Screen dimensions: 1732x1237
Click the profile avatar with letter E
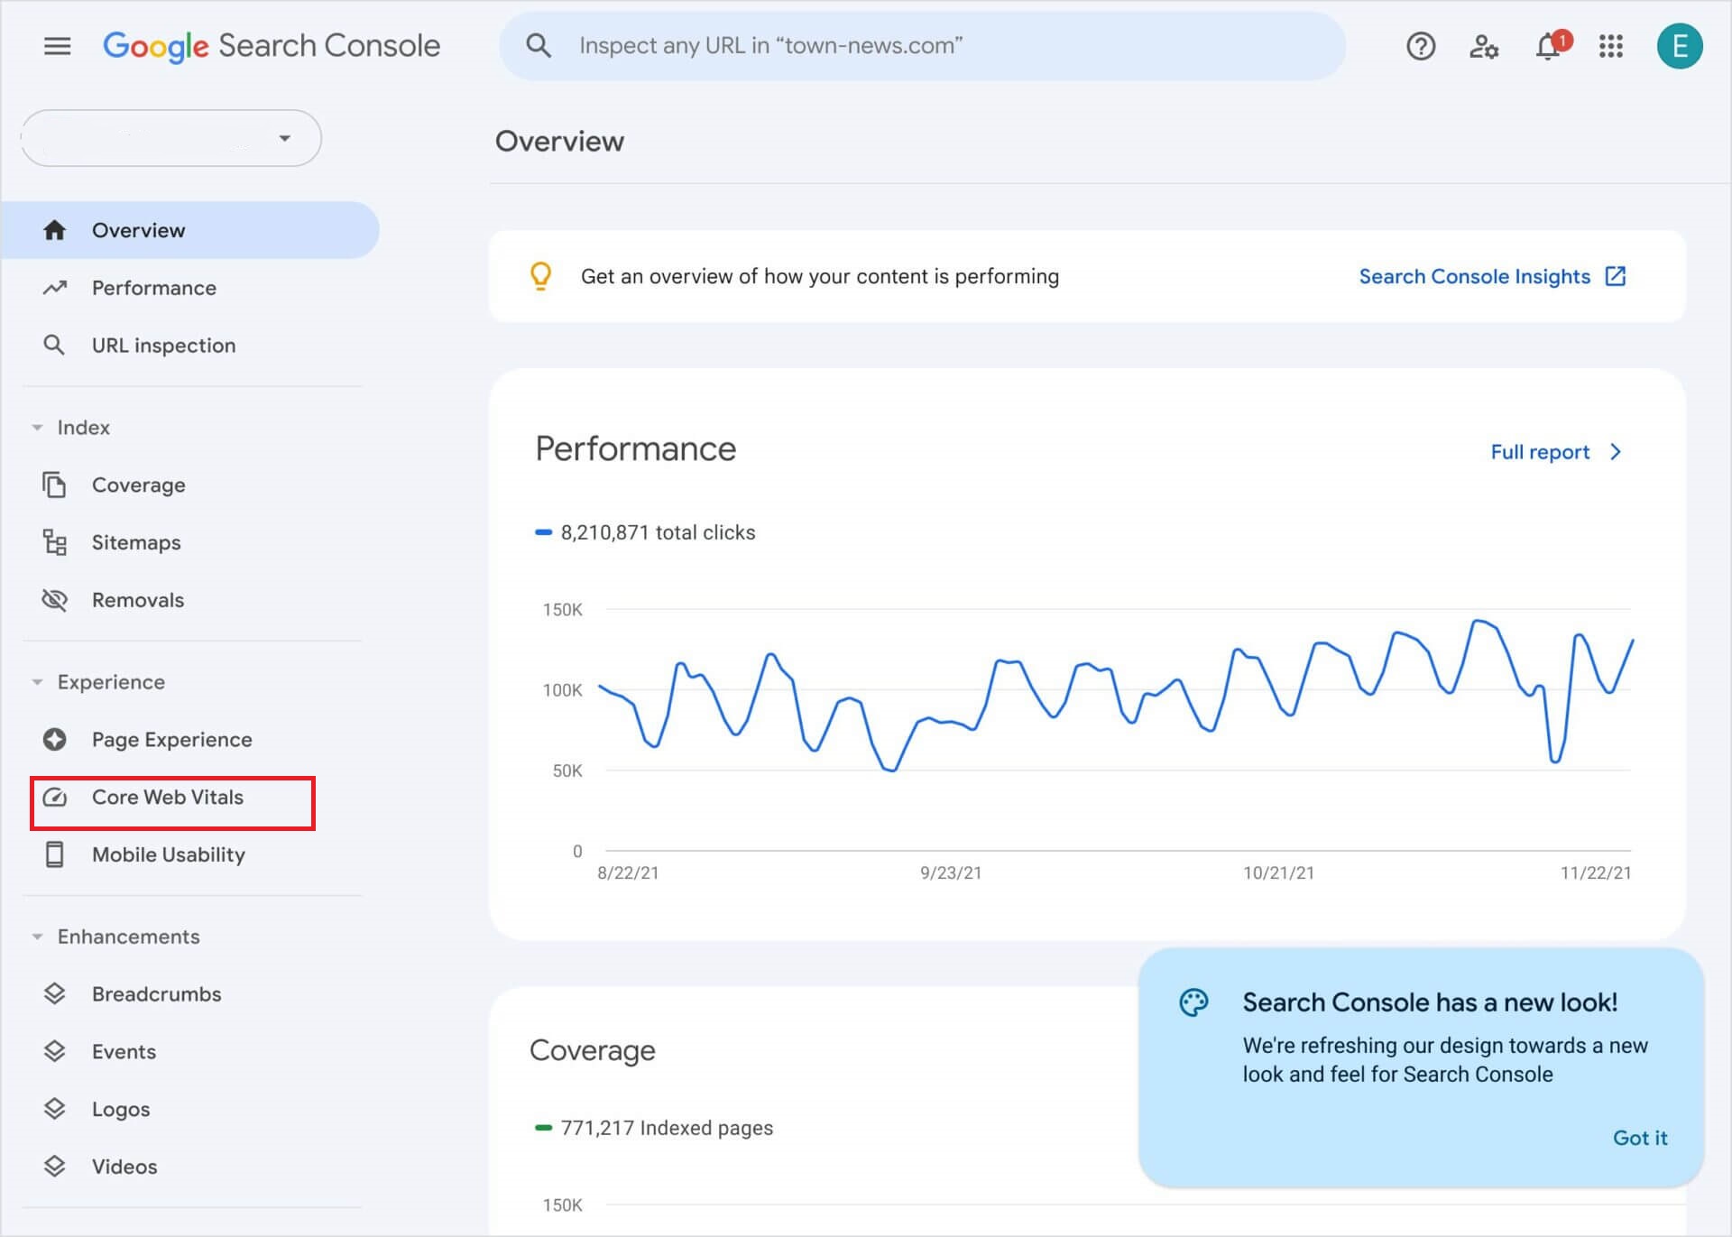(1680, 46)
